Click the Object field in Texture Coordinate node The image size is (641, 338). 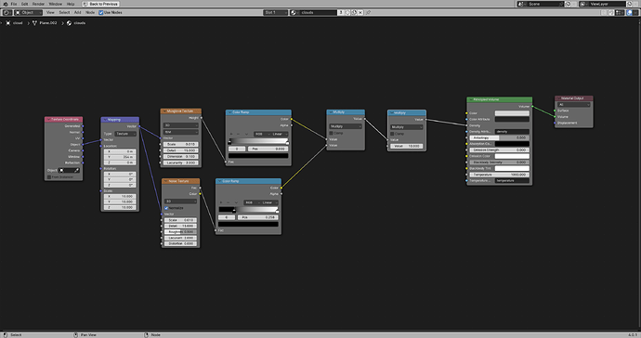[x=69, y=171]
